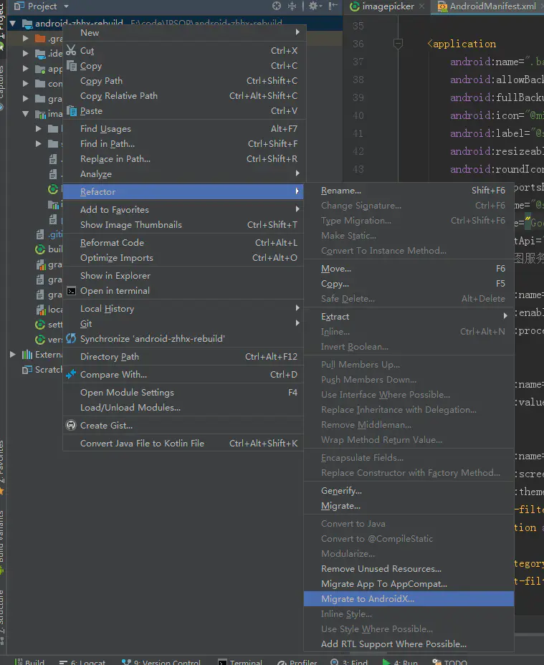Screen dimensions: 544x665
Task: Click the Paste clipboard icon
Action: tap(72, 110)
